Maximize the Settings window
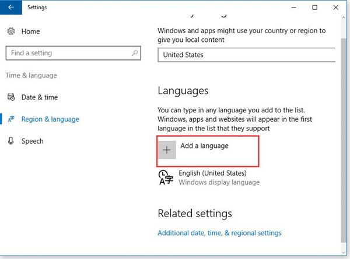 coord(315,8)
